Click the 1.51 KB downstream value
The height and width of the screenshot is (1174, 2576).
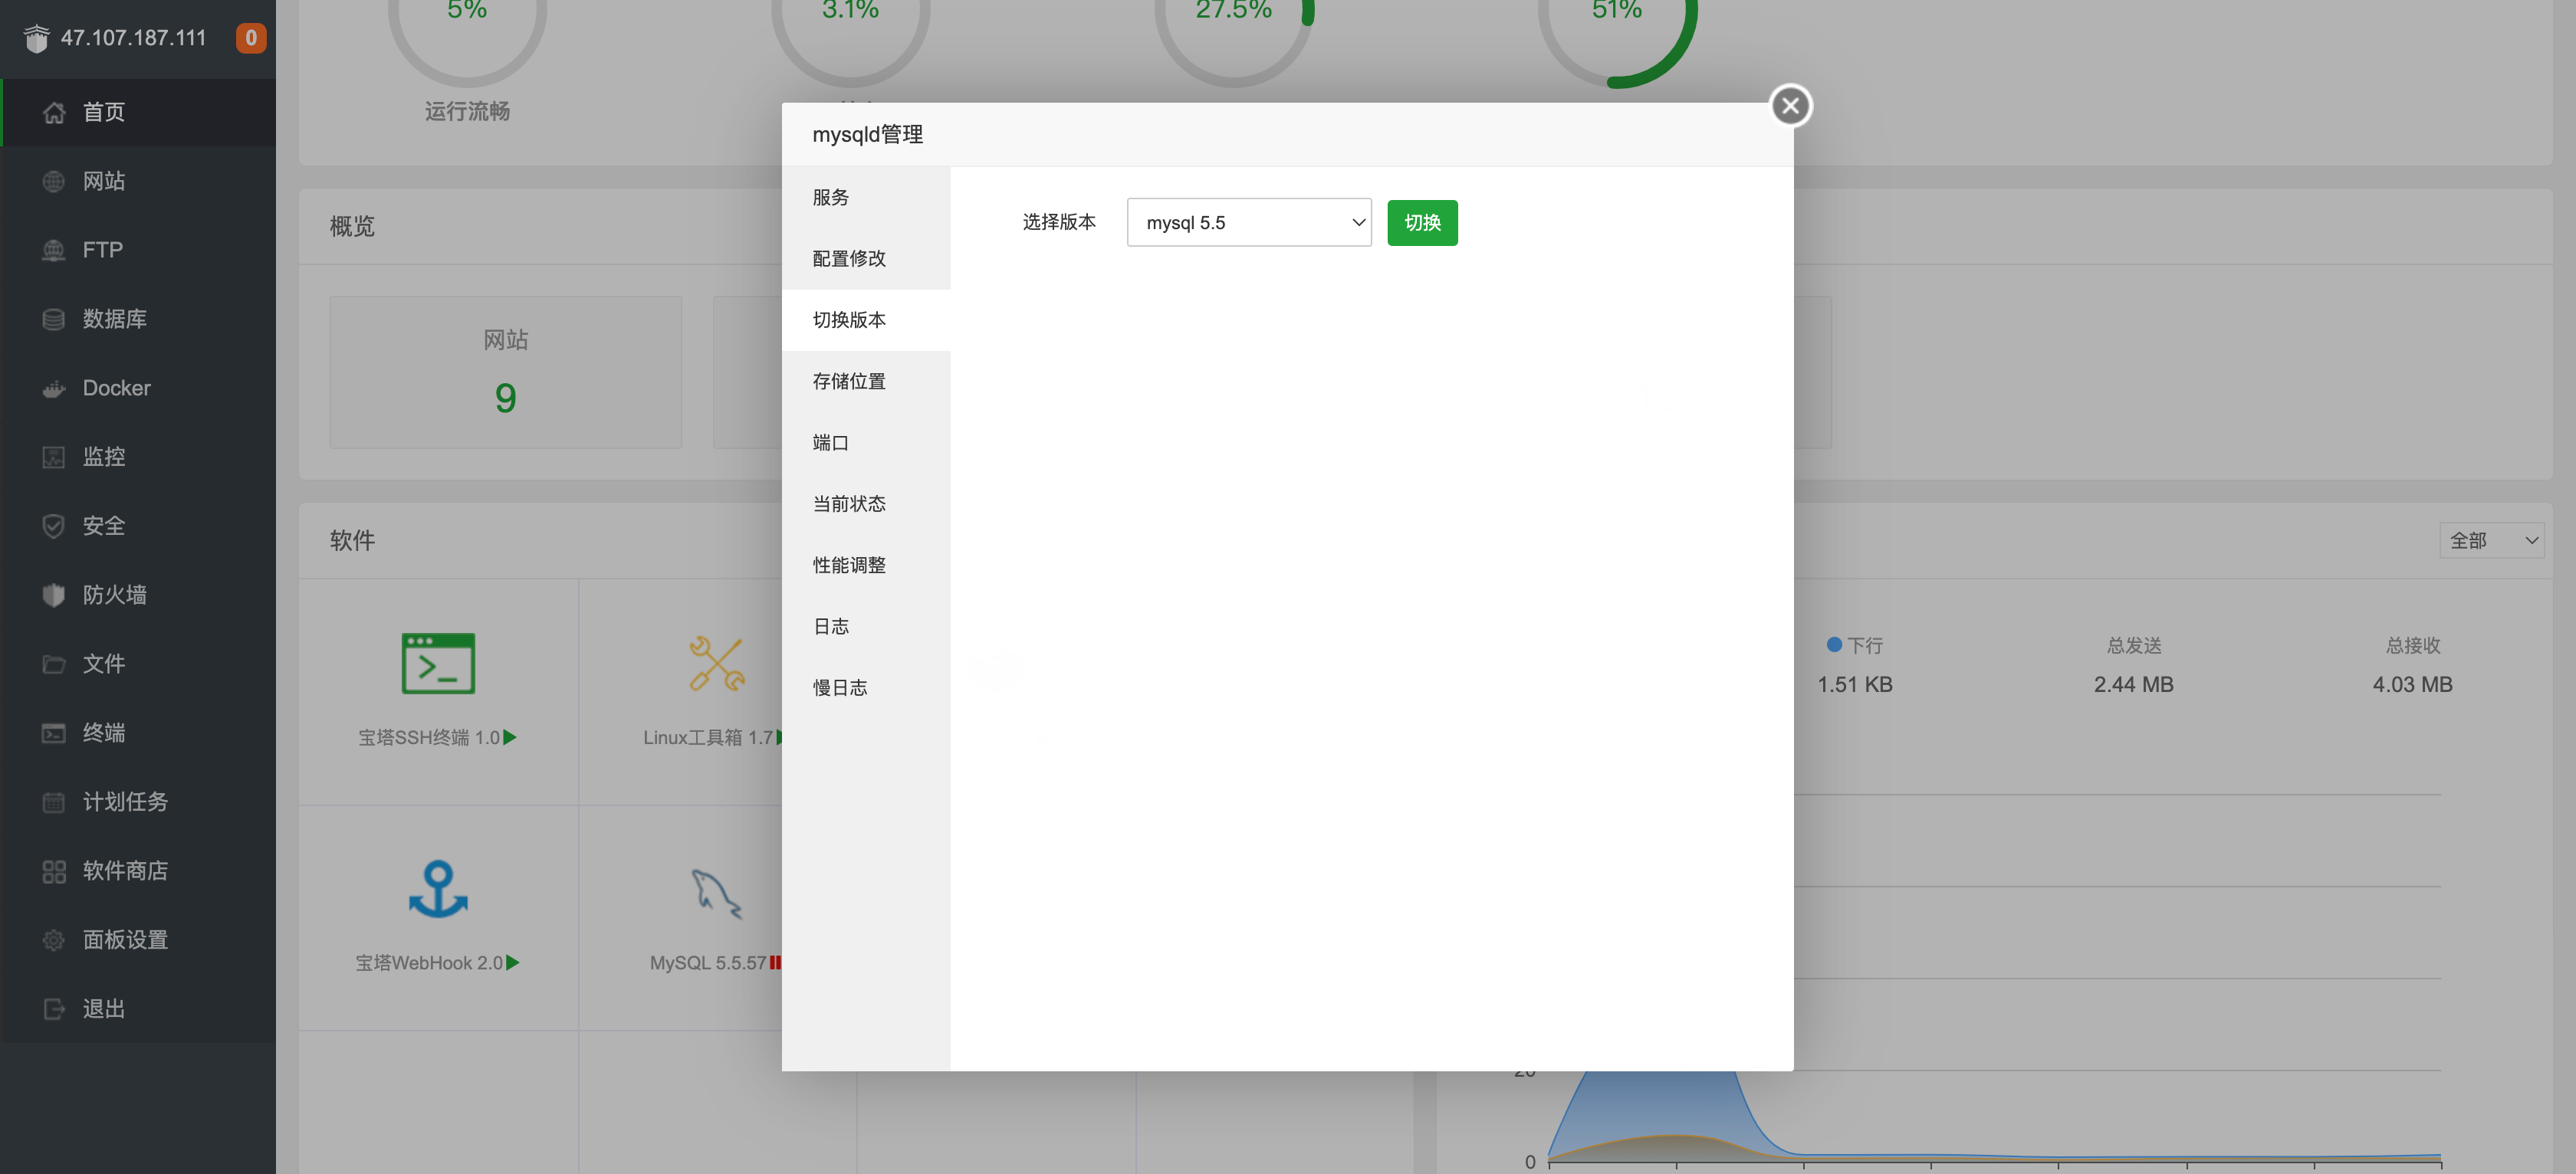(1855, 684)
